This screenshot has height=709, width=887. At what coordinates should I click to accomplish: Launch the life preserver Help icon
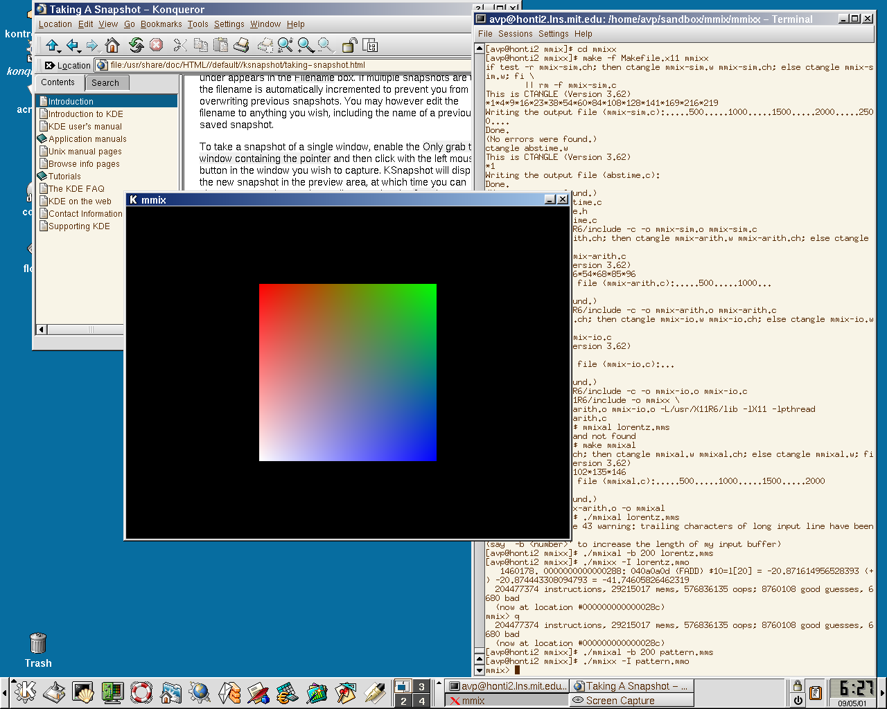(x=141, y=692)
